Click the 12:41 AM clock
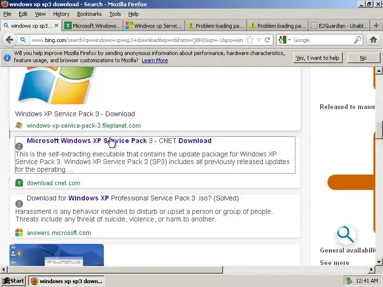 click(x=367, y=281)
